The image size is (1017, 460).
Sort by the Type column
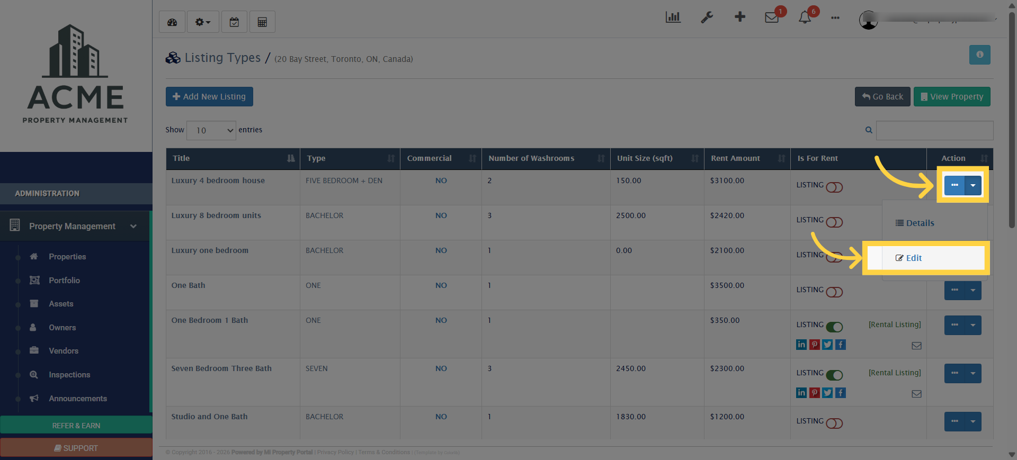pos(350,158)
